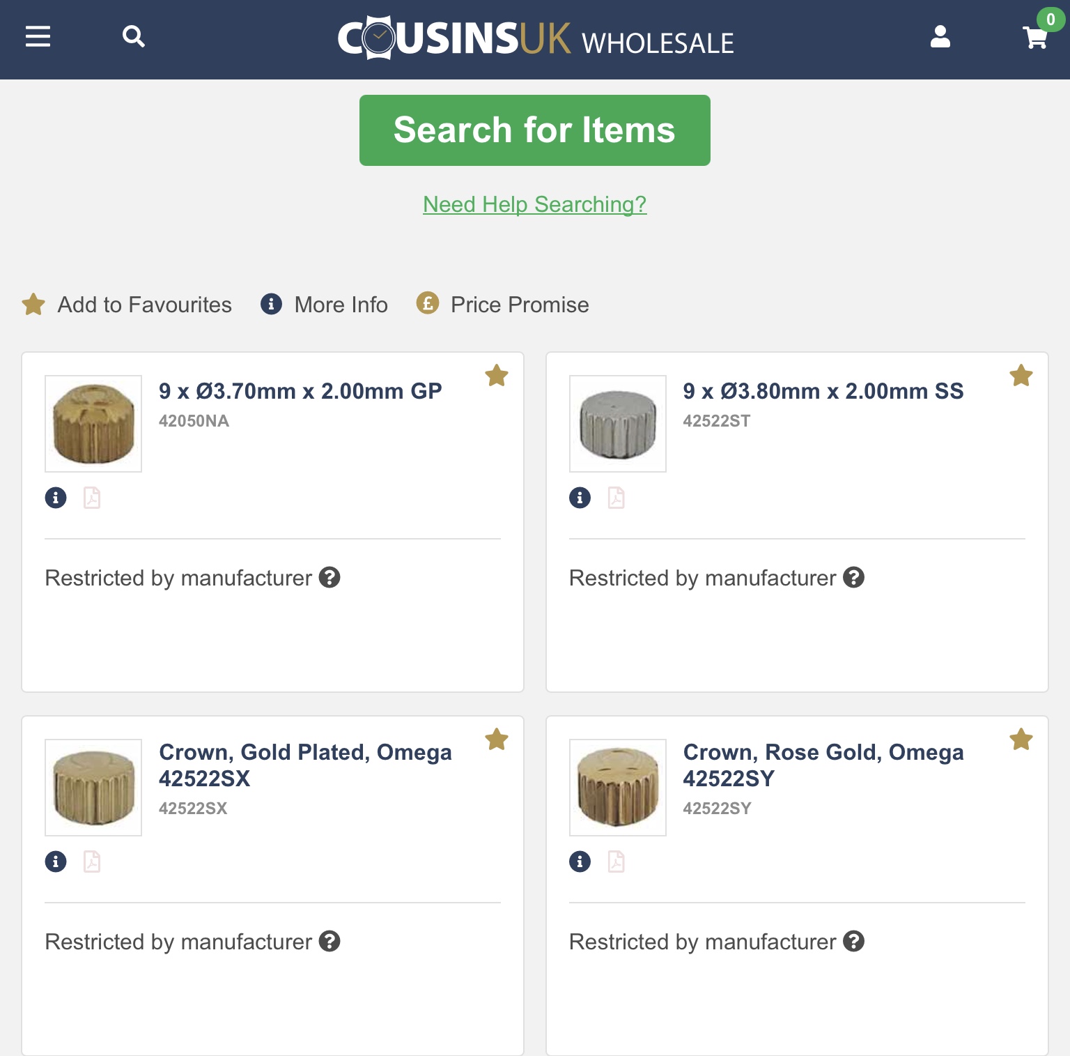The height and width of the screenshot is (1056, 1070).
Task: Open PDF icon for Crown Gold Plated 42522SX
Action: [92, 862]
